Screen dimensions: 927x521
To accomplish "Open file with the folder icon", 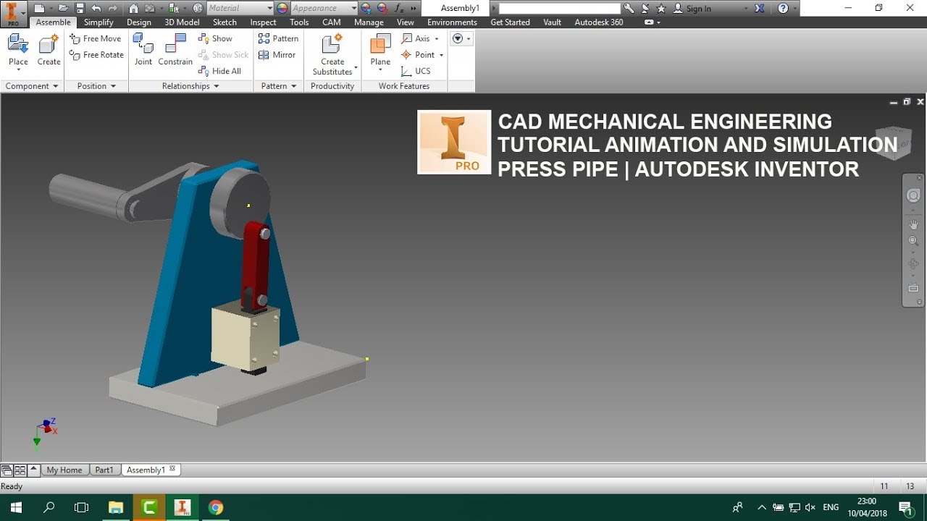I will 64,9.
